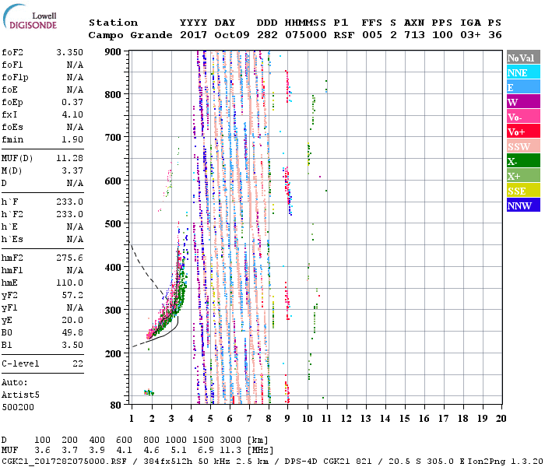Click the Campo Grande station name
This screenshot has height=467, width=545.
pyautogui.click(x=126, y=35)
